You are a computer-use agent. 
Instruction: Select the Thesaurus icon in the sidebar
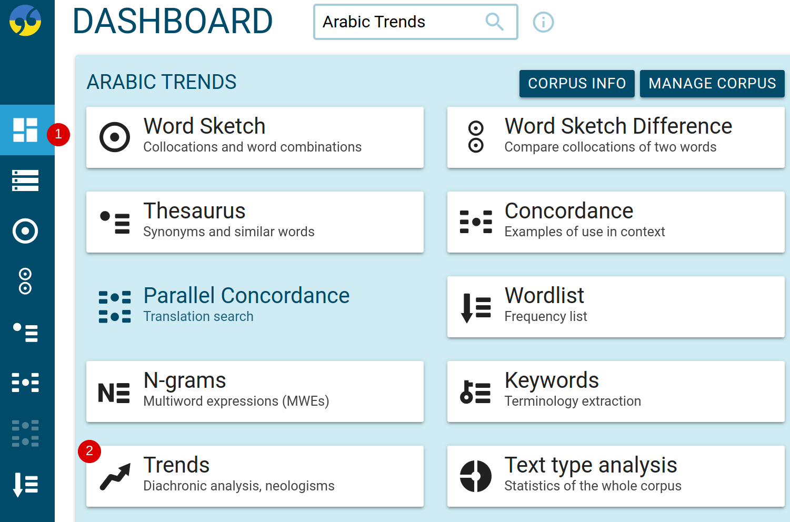(25, 333)
